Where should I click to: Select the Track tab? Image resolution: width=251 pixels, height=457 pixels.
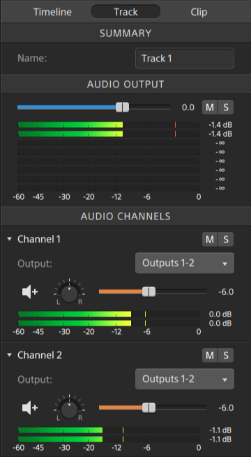[x=125, y=12]
